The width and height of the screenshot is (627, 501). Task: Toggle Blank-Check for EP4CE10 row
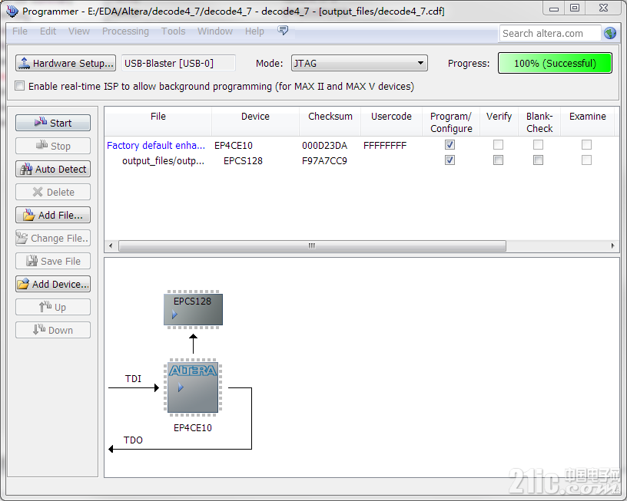(x=538, y=145)
